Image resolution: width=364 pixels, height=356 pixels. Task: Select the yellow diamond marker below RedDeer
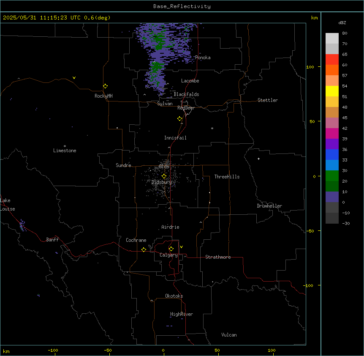(x=179, y=119)
